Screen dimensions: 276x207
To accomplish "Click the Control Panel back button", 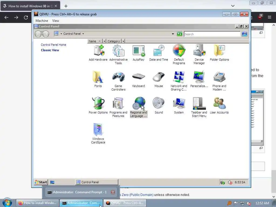I will (38, 34).
